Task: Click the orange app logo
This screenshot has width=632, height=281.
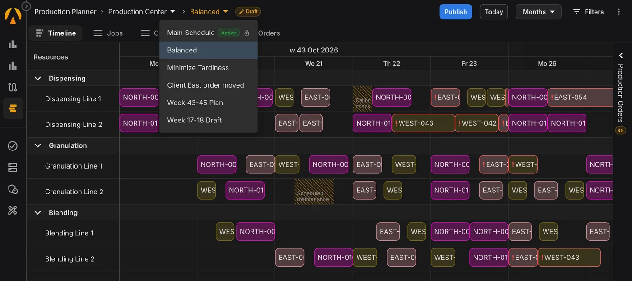Action: click(13, 16)
